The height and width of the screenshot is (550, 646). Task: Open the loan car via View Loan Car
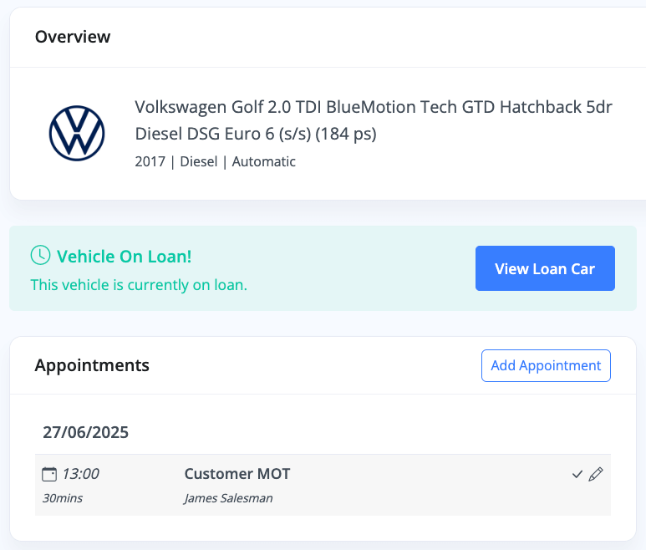coord(545,268)
